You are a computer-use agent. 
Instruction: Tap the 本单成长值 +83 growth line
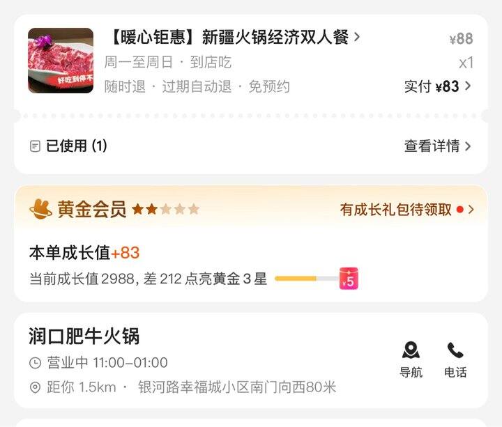pyautogui.click(x=84, y=253)
